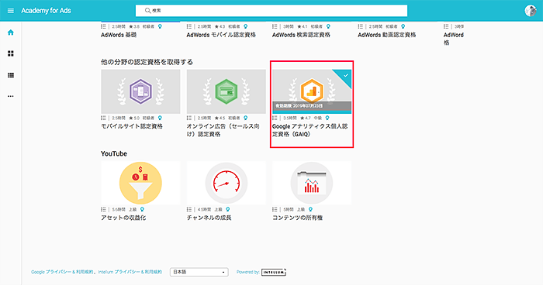The height and width of the screenshot is (285, 543).
Task: Click the アセットの収益化 title text
Action: point(123,218)
